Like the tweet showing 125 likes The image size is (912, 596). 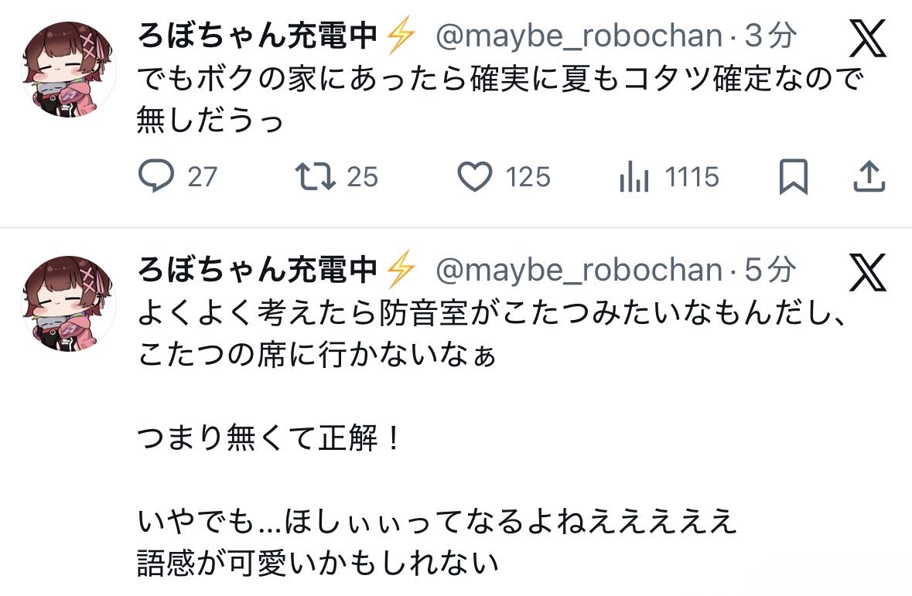coord(474,177)
